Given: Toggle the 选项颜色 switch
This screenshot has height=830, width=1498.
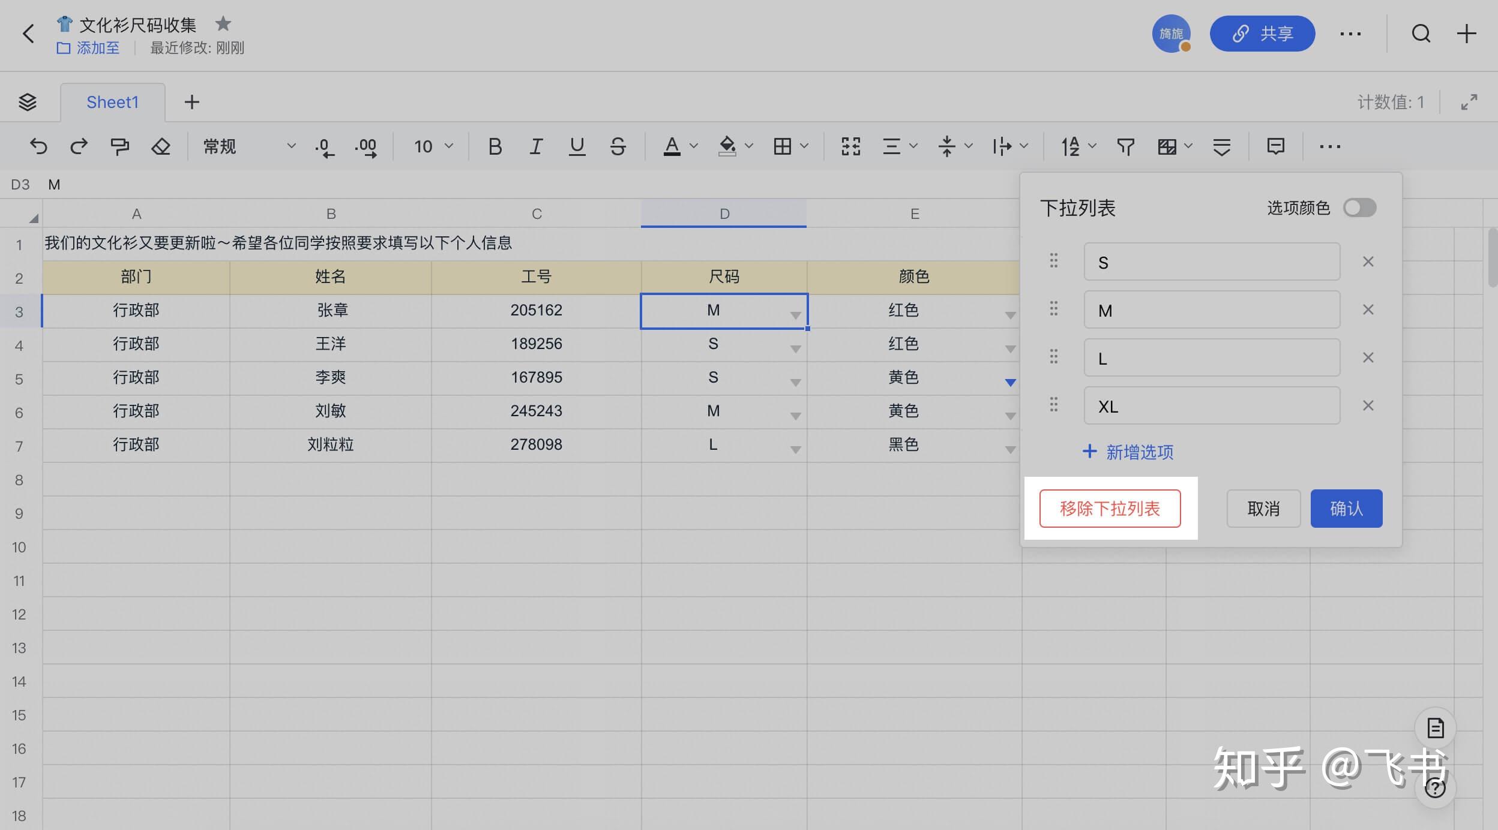Looking at the screenshot, I should (1359, 207).
